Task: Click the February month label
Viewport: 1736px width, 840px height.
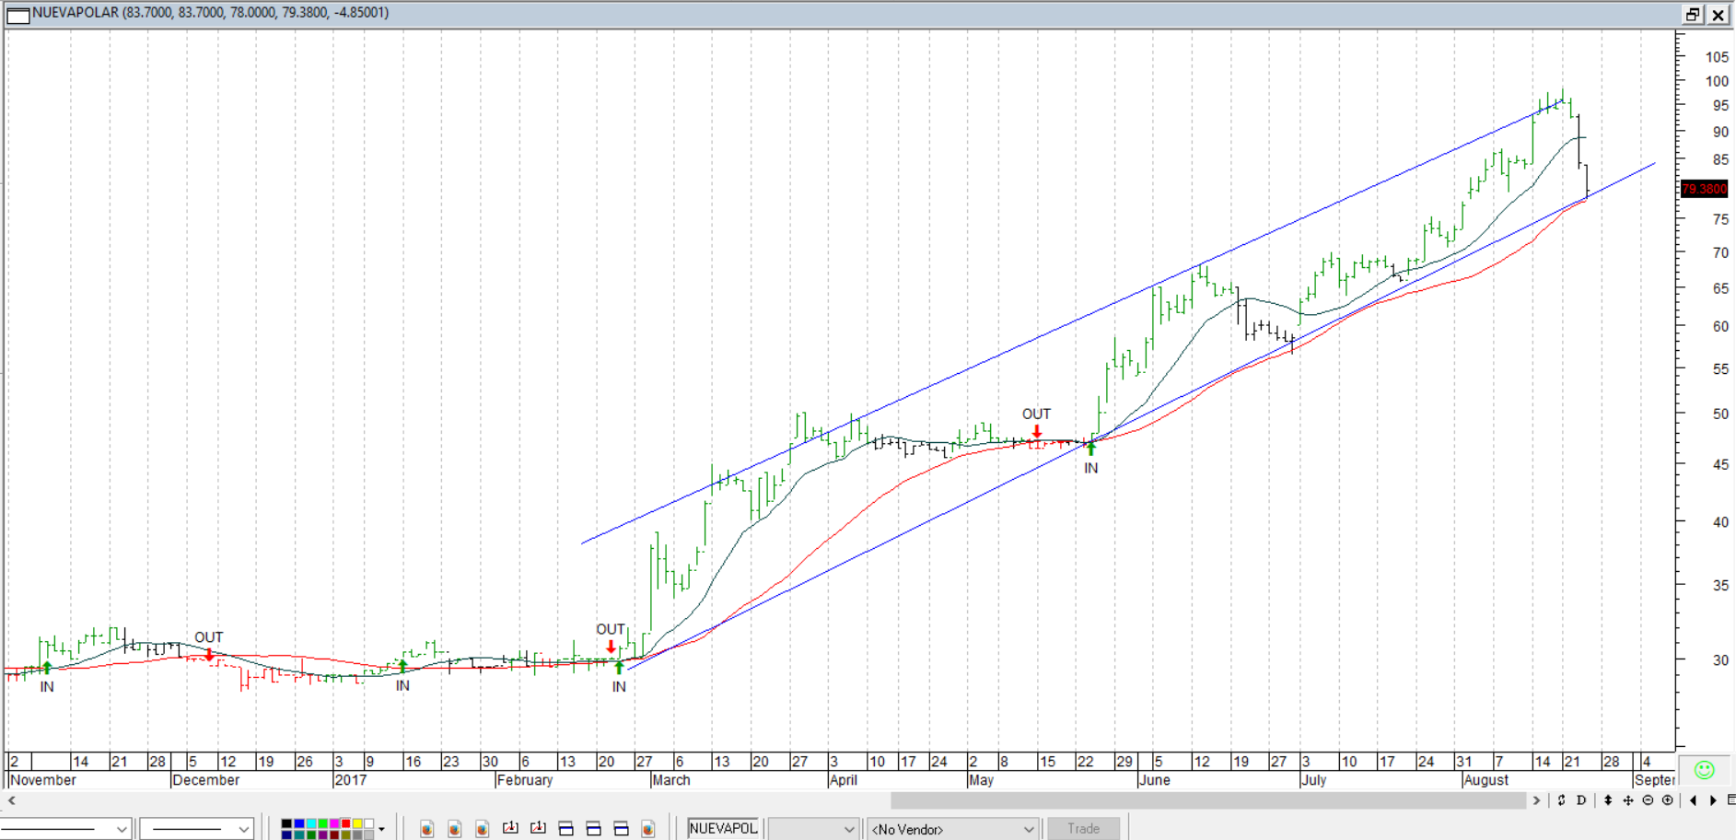Action: click(x=525, y=780)
